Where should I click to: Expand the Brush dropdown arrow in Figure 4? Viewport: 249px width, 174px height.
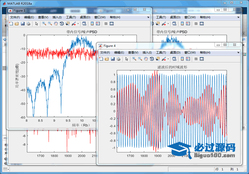click(168, 59)
